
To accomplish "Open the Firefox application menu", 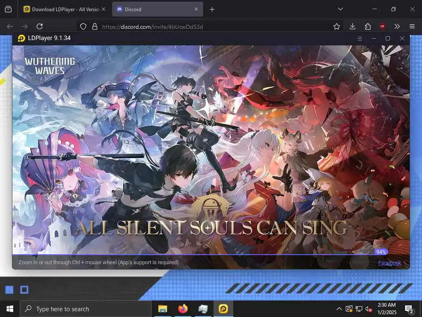I will [412, 26].
